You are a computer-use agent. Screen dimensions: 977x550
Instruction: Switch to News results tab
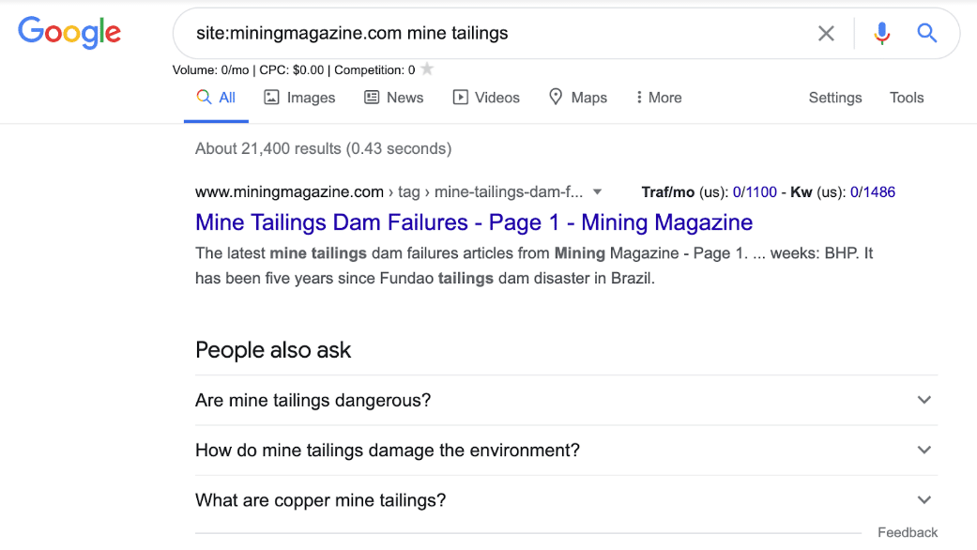pyautogui.click(x=393, y=98)
